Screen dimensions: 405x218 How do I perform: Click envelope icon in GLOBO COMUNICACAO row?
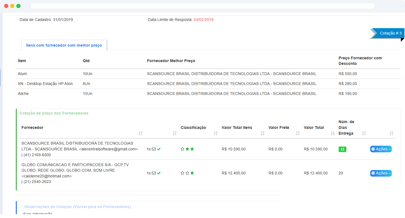click(x=154, y=173)
